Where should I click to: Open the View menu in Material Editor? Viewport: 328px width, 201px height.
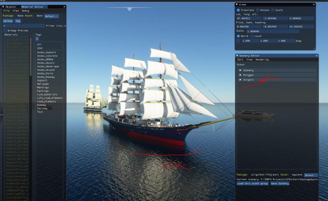pos(16,11)
